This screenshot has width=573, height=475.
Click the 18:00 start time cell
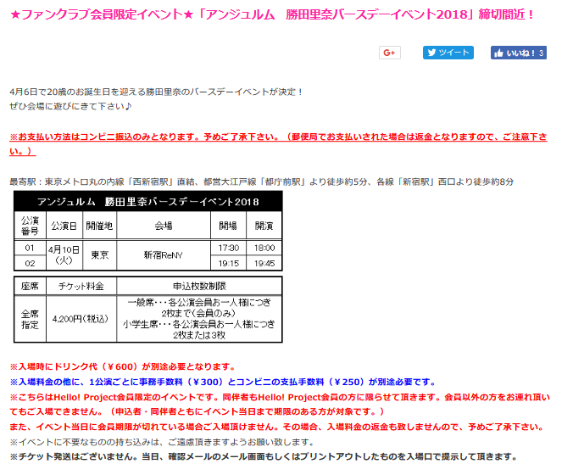[x=264, y=248]
